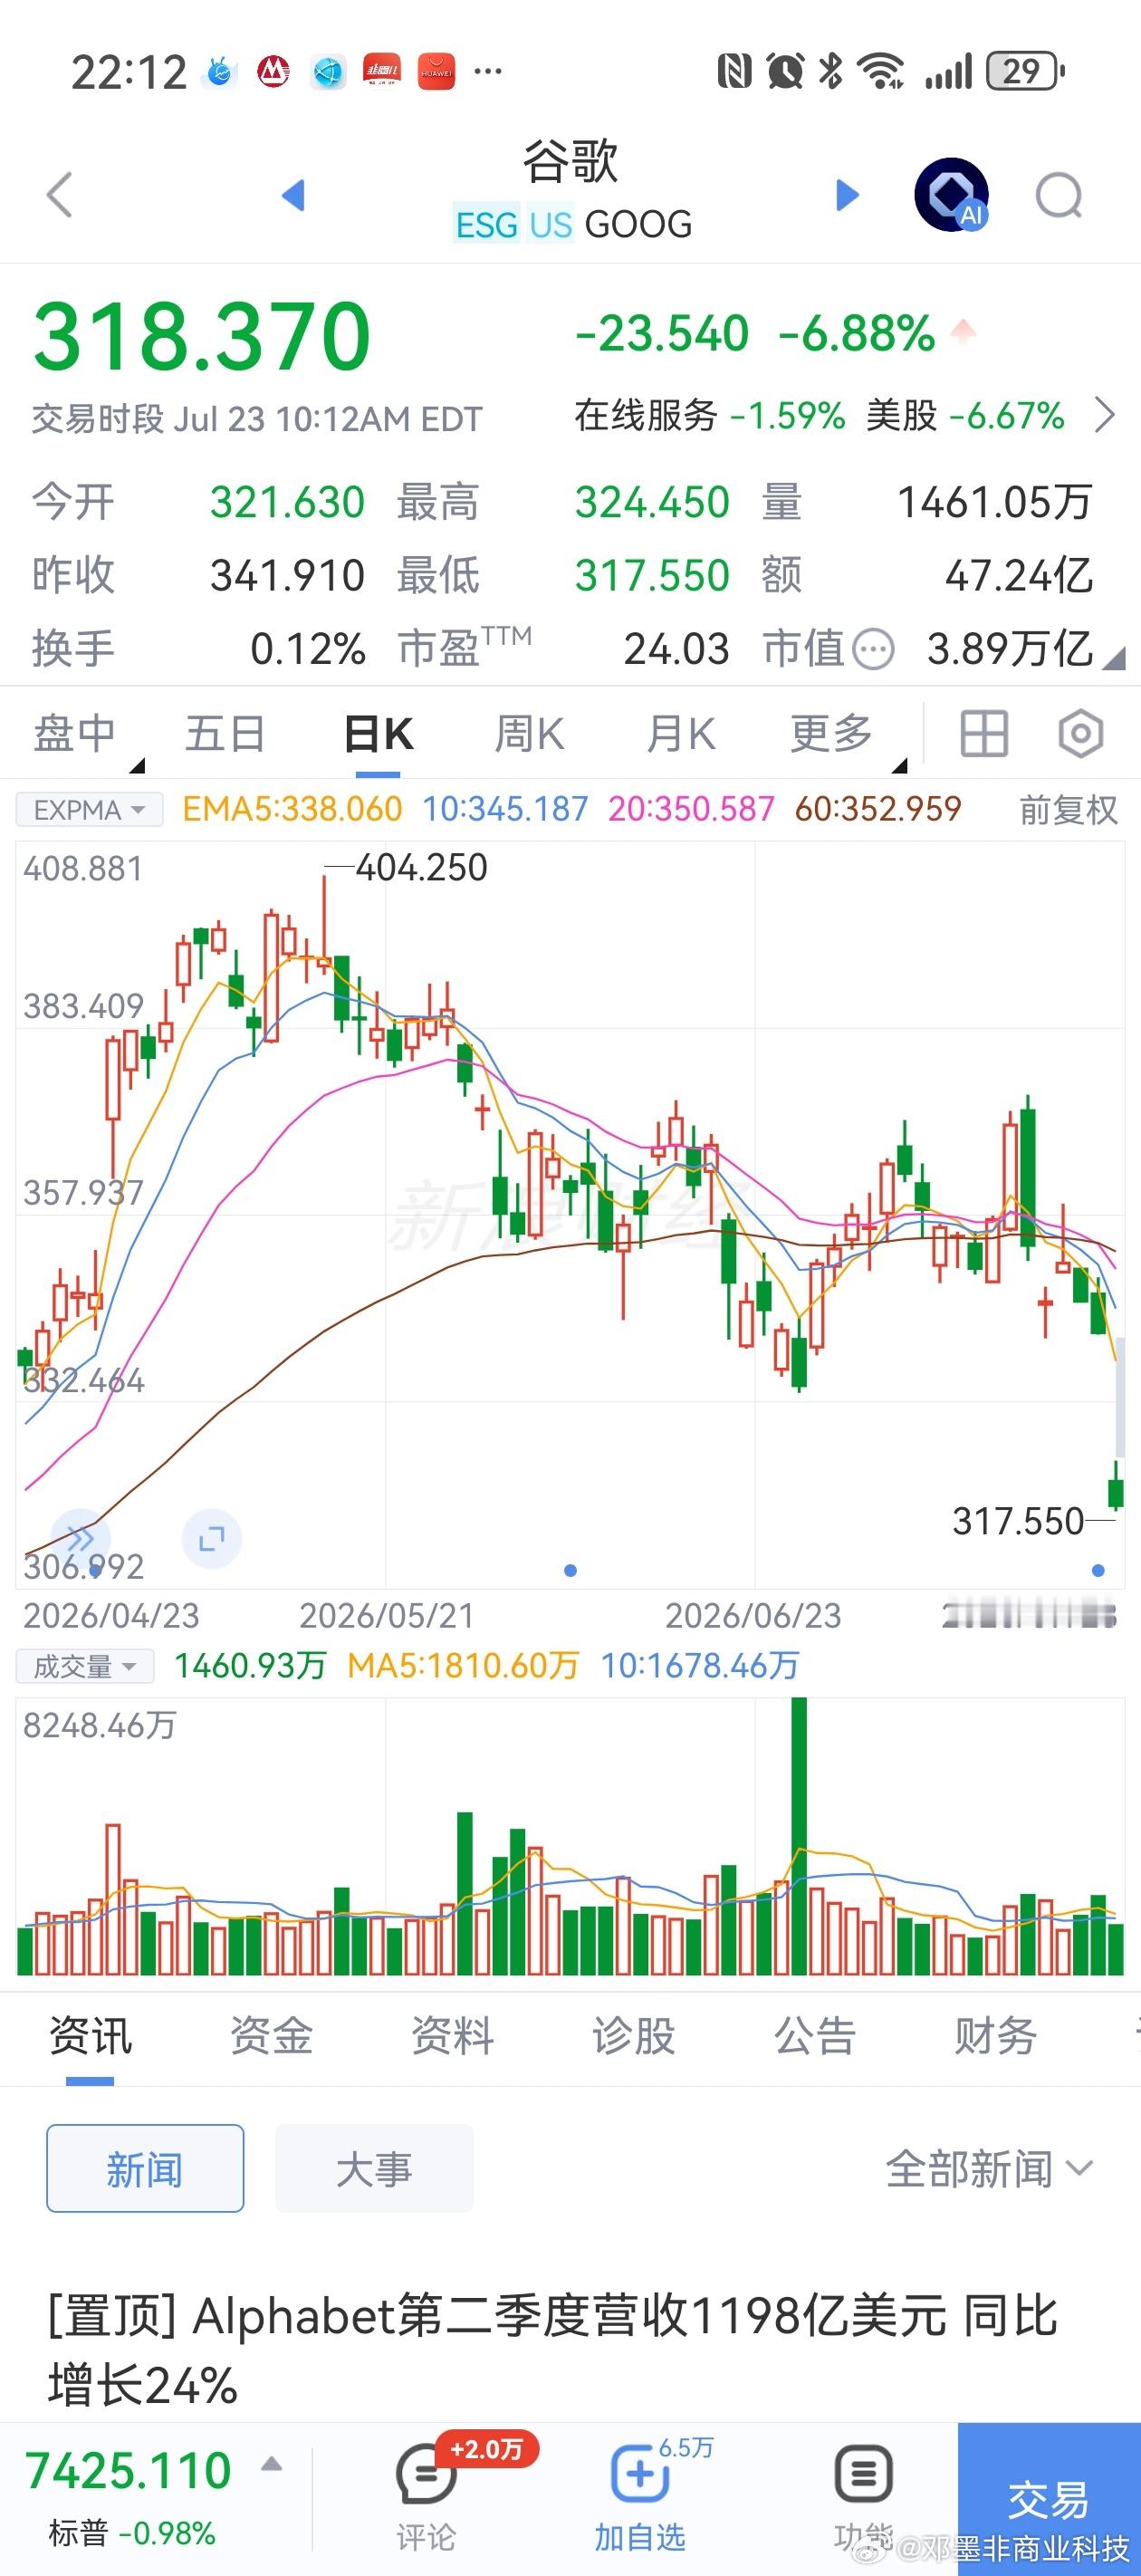Viewport: 1141px width, 2576px height.
Task: Tap the ESG tag next to GOOG
Action: 487,225
